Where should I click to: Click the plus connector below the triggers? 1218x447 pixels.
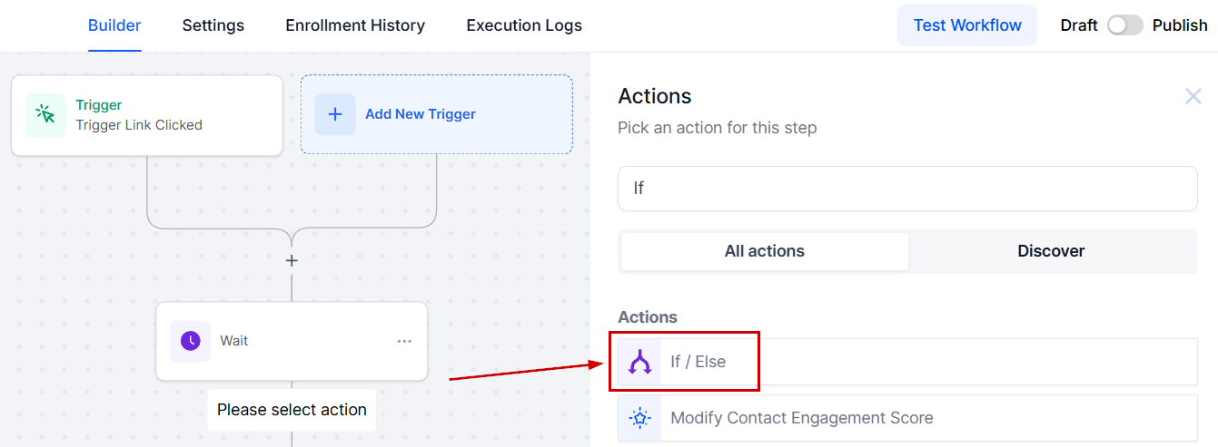tap(292, 260)
